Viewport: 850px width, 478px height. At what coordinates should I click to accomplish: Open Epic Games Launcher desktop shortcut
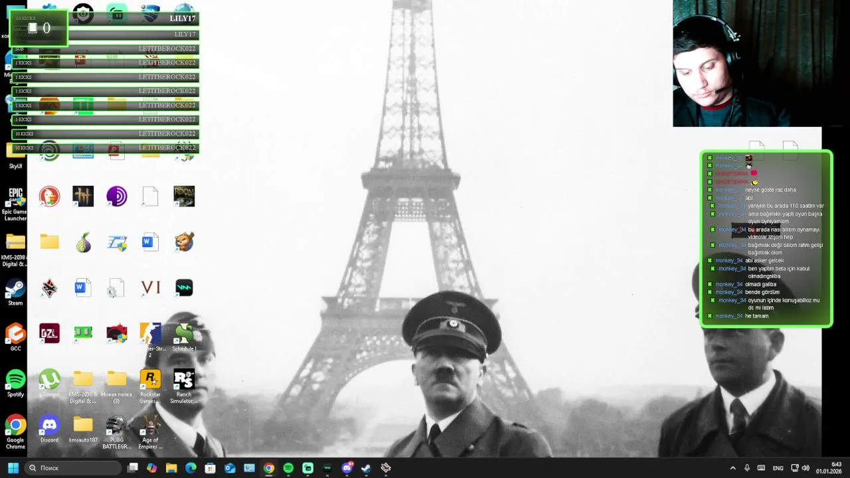tap(15, 204)
